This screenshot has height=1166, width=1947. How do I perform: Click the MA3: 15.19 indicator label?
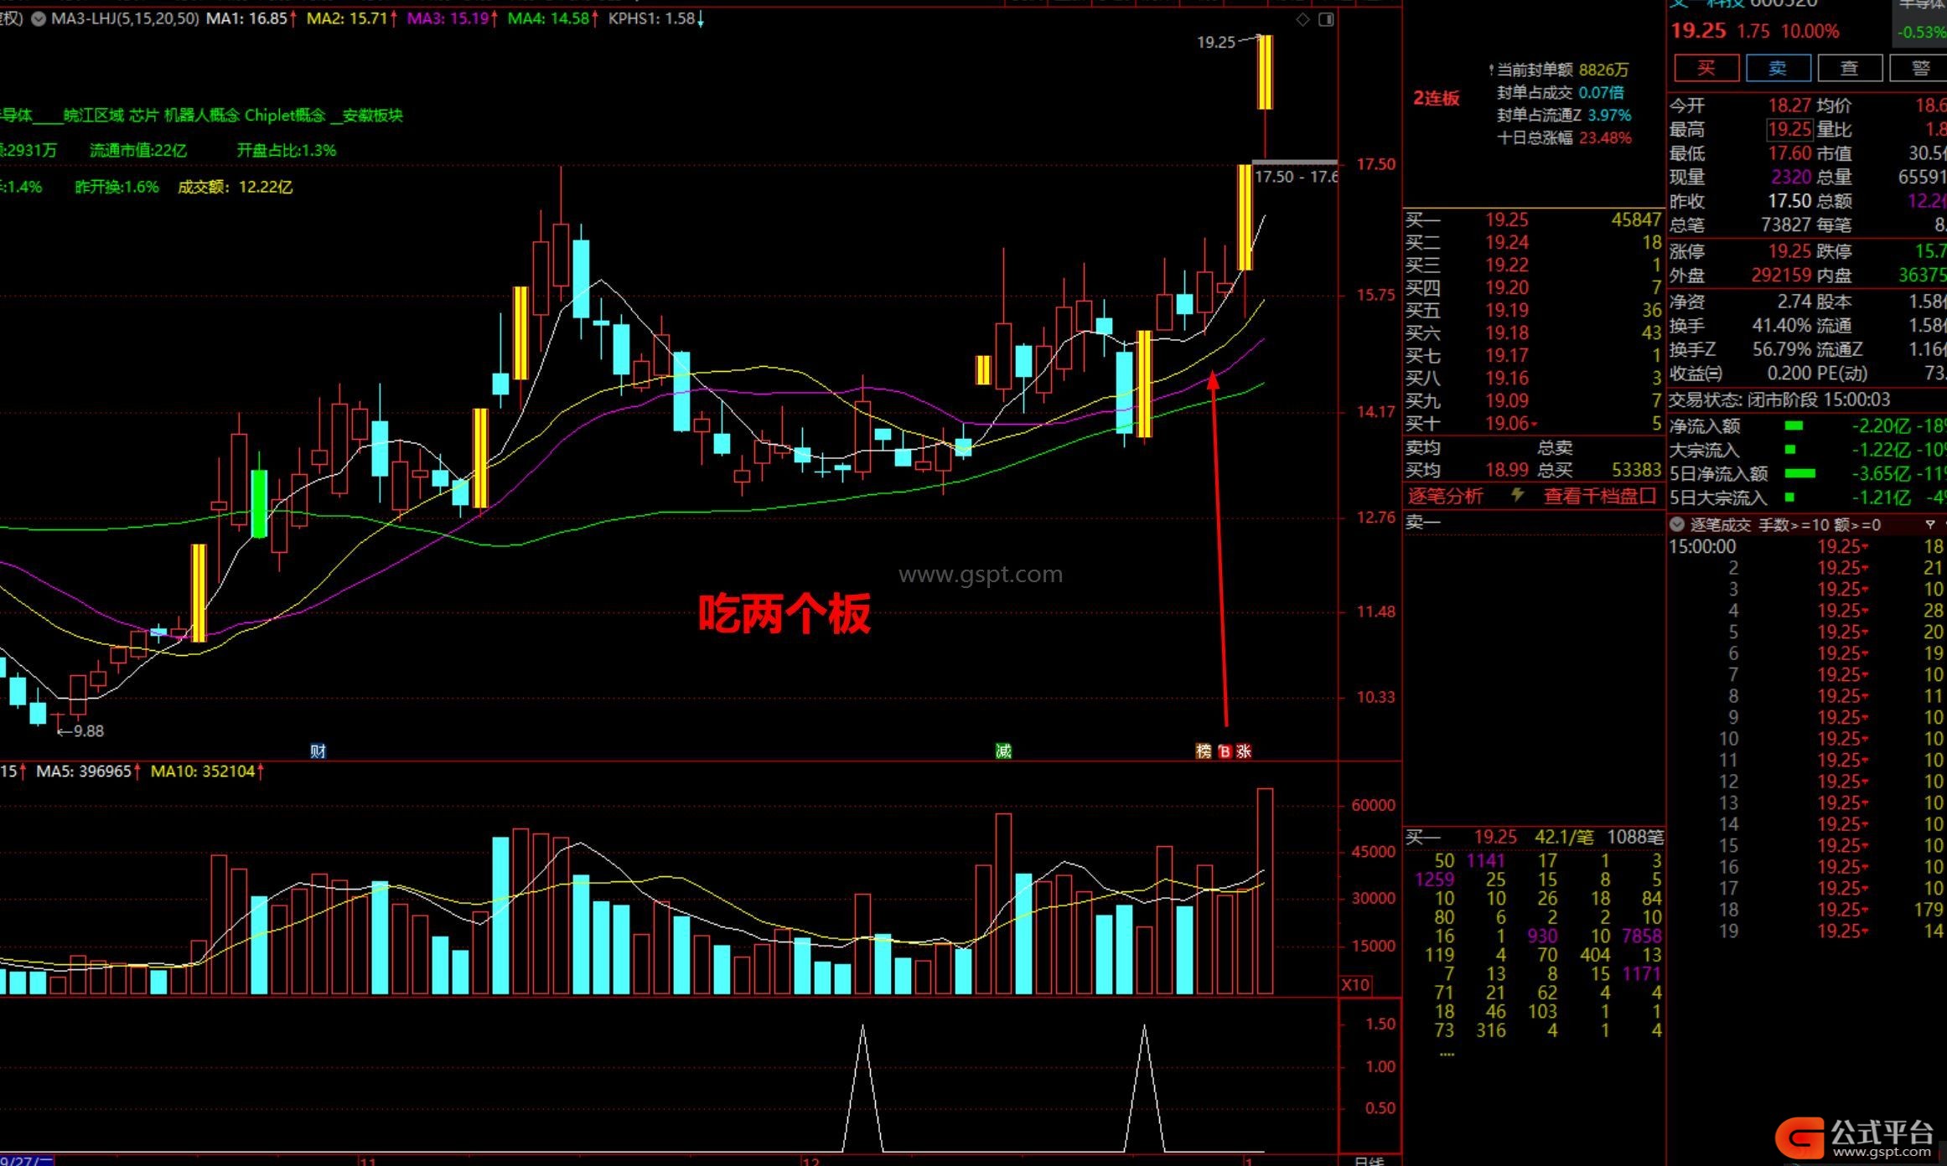(x=452, y=18)
